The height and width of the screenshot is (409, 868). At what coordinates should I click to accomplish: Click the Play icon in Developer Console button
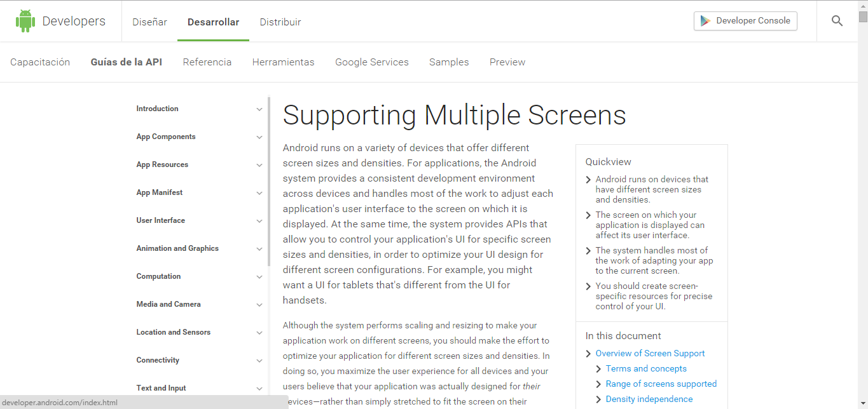[705, 21]
